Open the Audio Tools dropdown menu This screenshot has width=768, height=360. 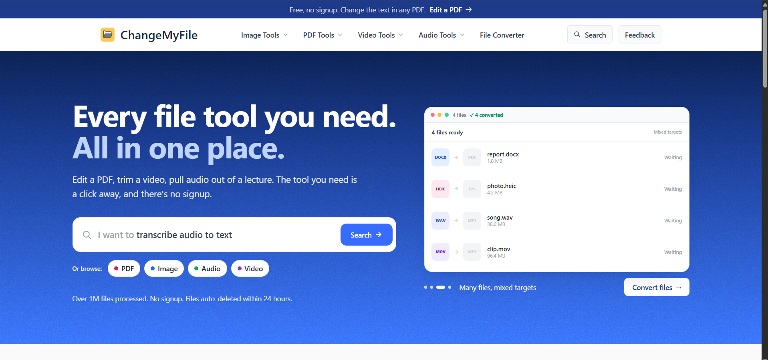[x=441, y=35]
